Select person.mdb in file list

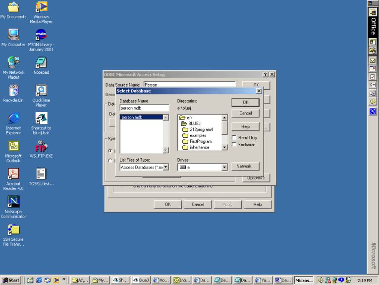pos(141,117)
